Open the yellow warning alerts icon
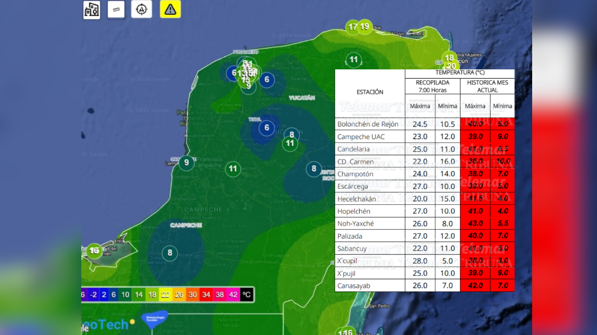The width and height of the screenshot is (597, 335). click(170, 9)
